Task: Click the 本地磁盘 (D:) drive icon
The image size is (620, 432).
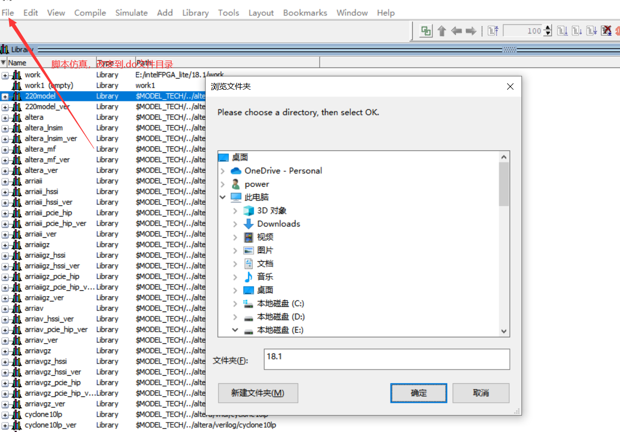Action: coord(249,317)
